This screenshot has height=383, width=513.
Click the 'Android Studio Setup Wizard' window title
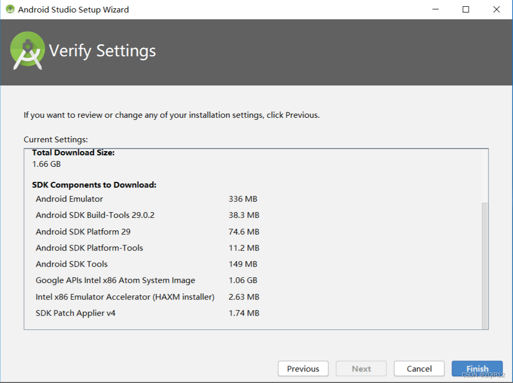[74, 10]
